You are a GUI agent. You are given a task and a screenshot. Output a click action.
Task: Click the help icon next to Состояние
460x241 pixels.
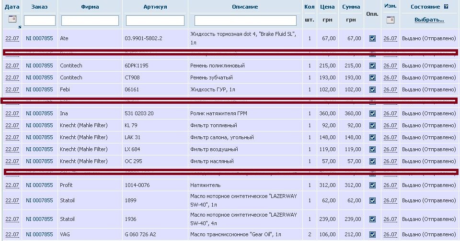point(446,6)
